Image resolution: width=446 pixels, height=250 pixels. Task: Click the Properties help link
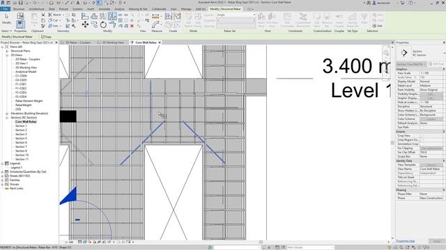coord(406,241)
